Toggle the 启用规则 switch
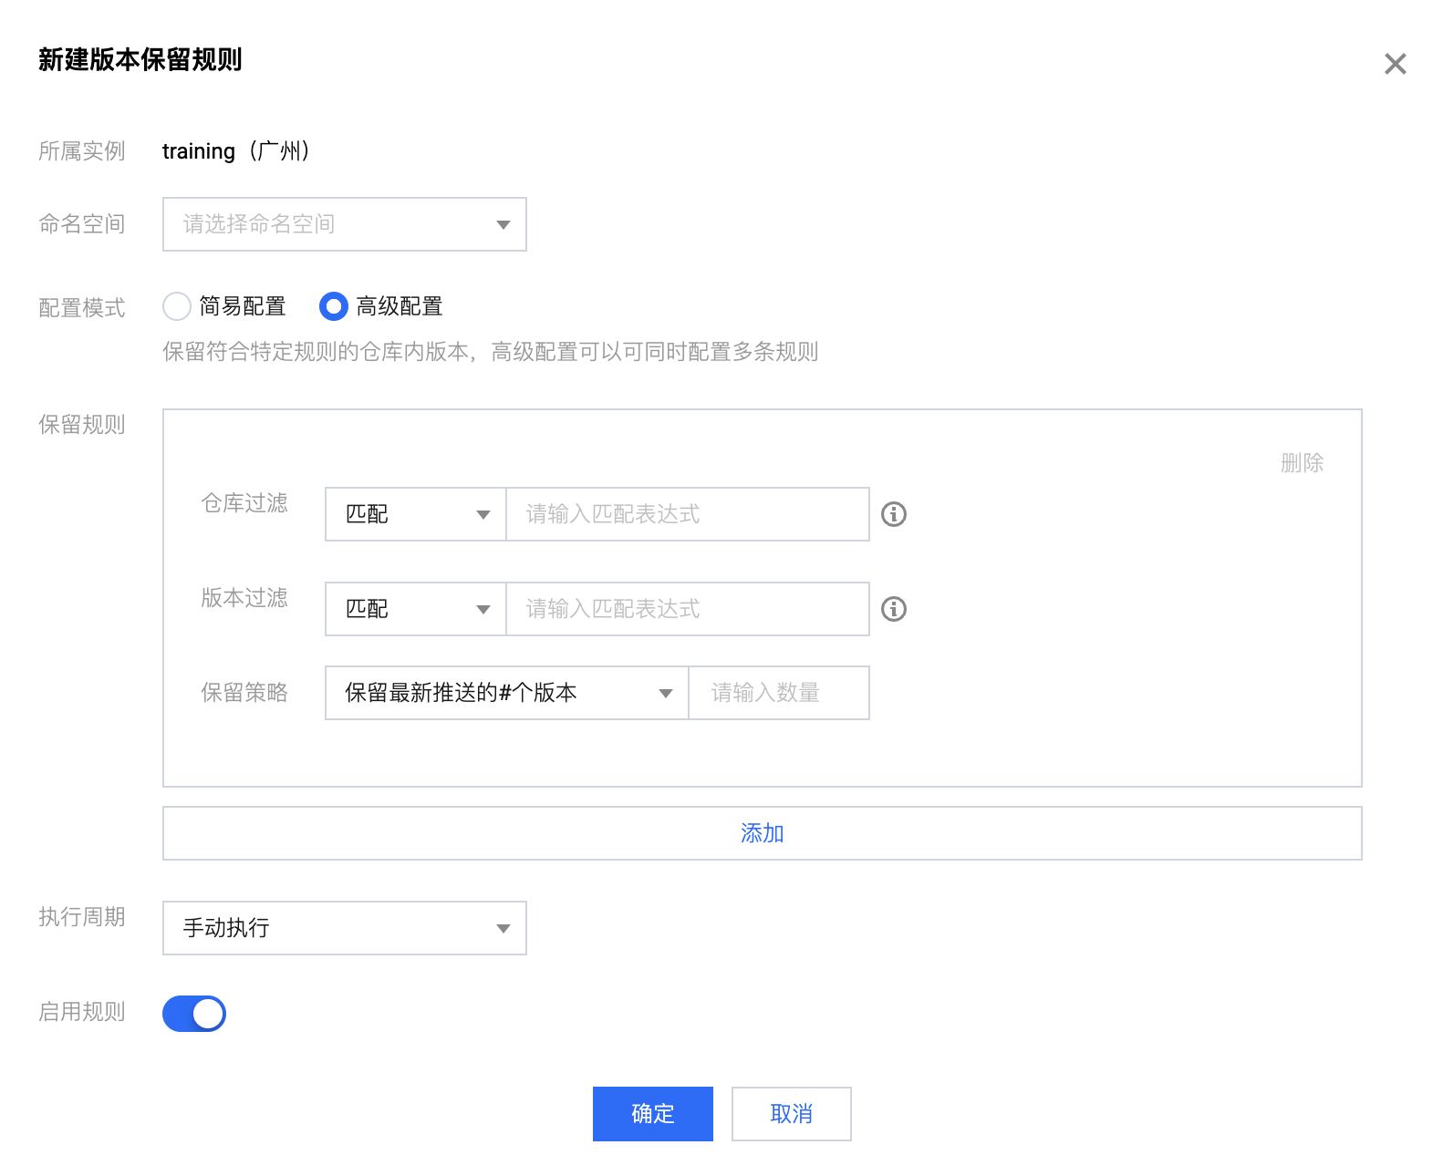 [194, 1013]
